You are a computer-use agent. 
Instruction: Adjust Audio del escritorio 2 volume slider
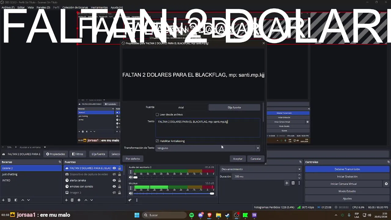[174, 177]
